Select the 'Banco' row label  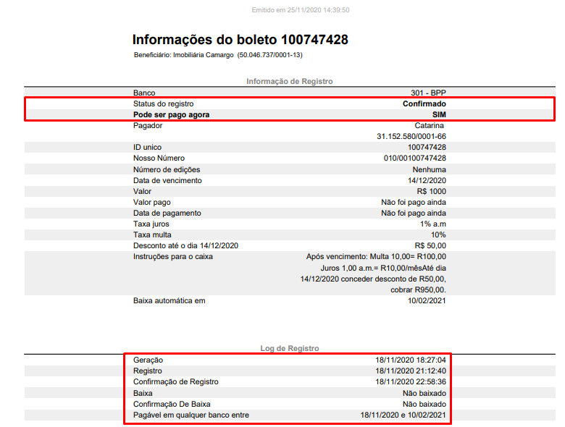[144, 93]
